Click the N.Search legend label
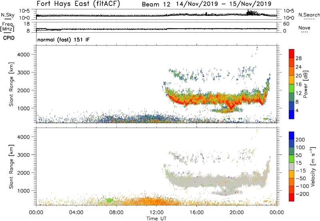 pos(309,15)
